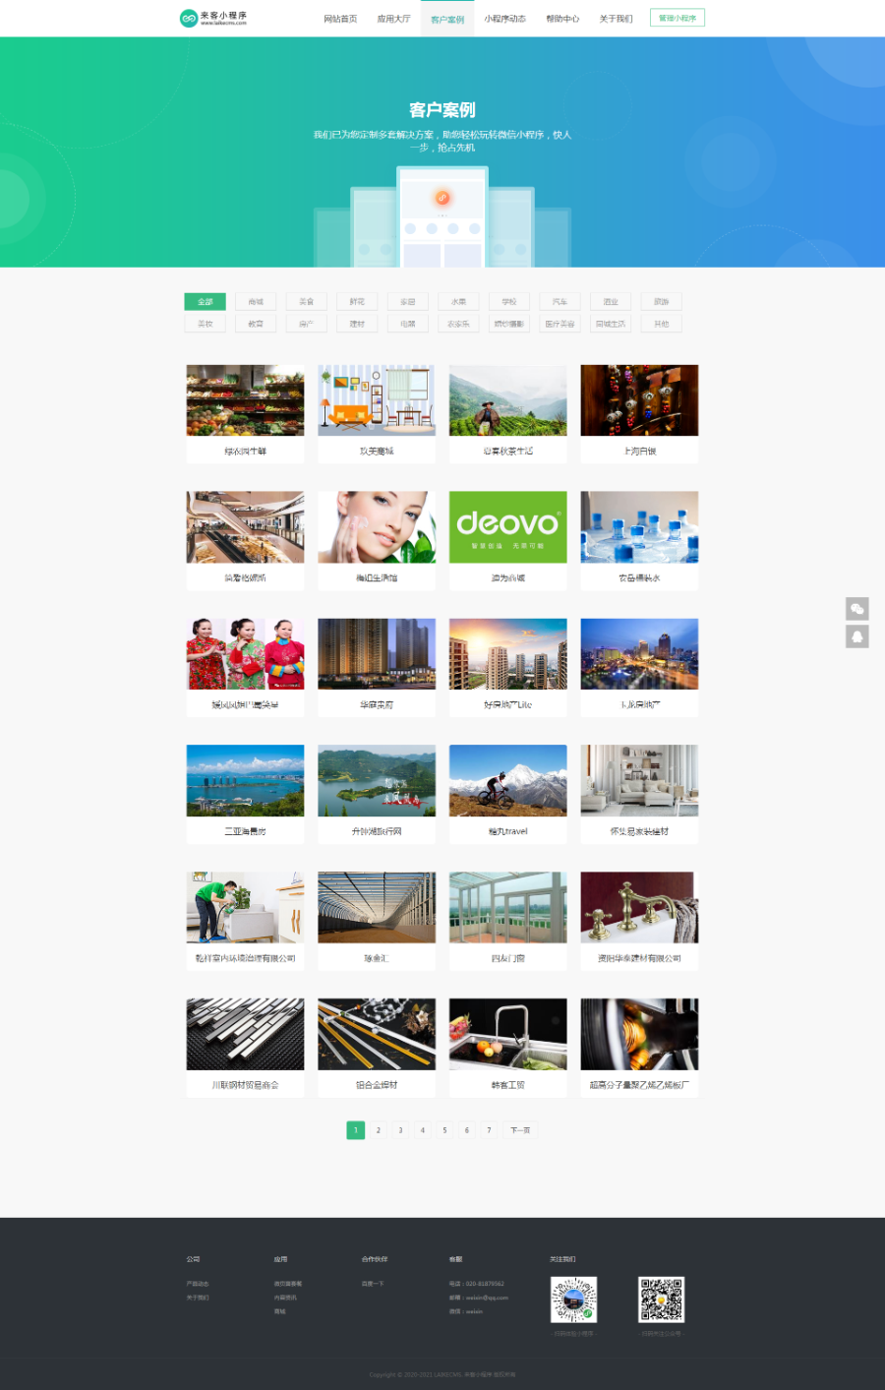Filter cases by 美食 category
The image size is (885, 1390).
pos(306,302)
